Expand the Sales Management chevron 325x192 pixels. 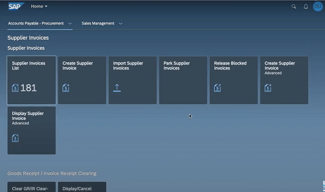point(120,24)
